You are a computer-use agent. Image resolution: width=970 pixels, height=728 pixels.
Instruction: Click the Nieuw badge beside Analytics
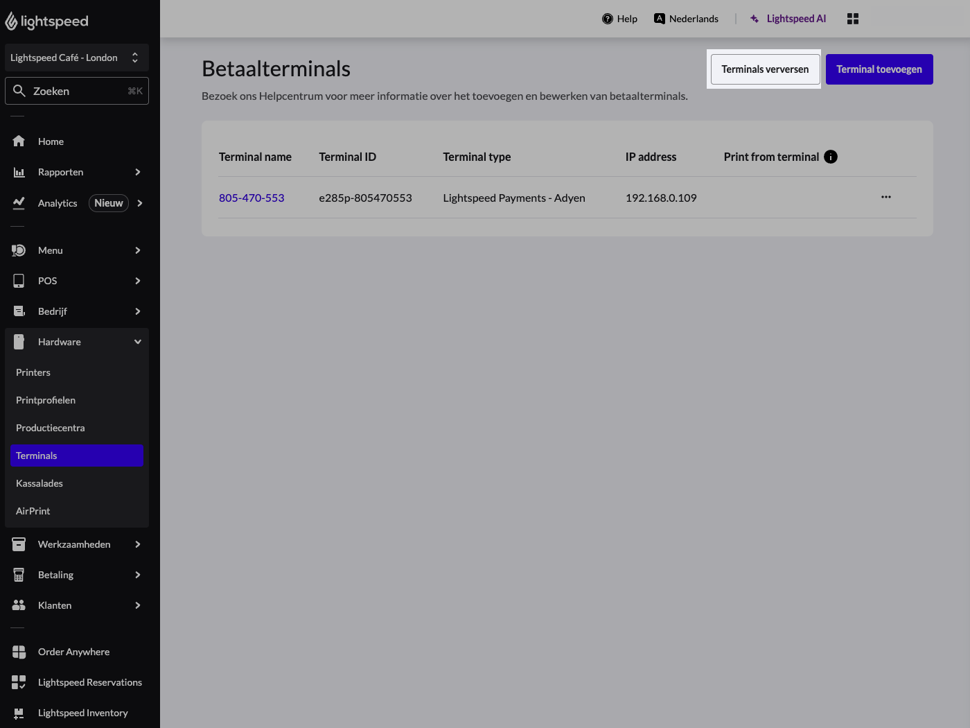click(109, 203)
